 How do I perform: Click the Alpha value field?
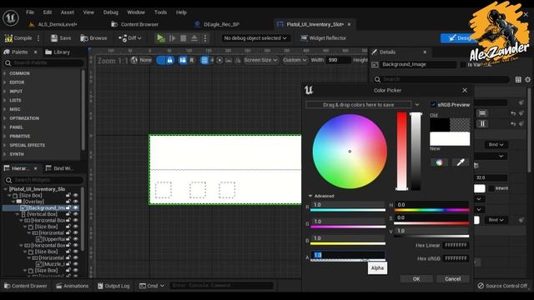point(348,255)
